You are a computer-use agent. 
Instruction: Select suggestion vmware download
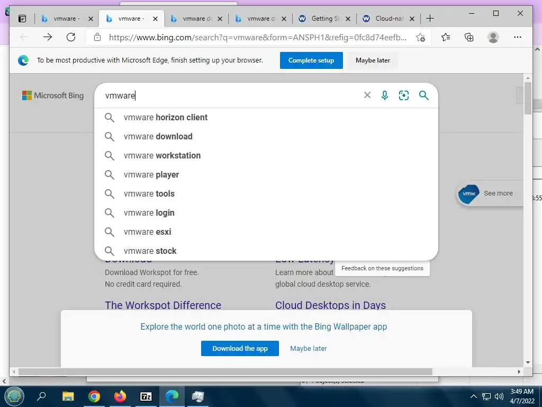[x=266, y=136]
